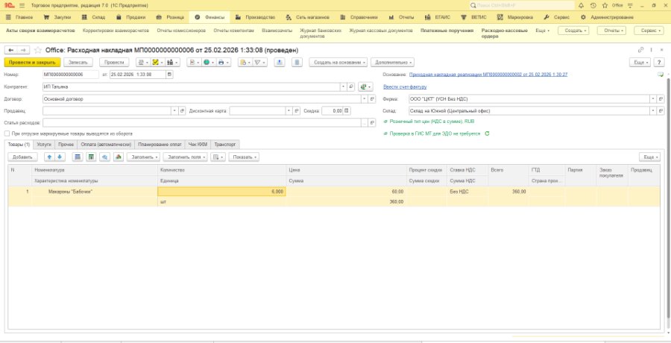Click the Статья расходов input field
Image resolution: width=671 pixels, height=343 pixels.
pos(202,123)
